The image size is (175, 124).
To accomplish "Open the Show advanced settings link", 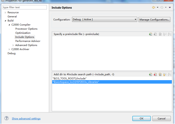I will (x=26, y=118).
